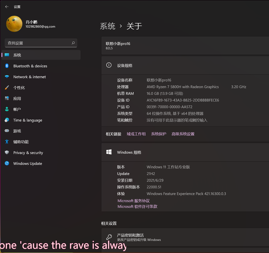Image resolution: width=269 pixels, height=253 pixels.
Task: Open the 高级系统设置 link
Action: 183,134
